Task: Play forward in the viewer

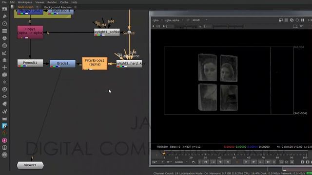Action: point(246,162)
